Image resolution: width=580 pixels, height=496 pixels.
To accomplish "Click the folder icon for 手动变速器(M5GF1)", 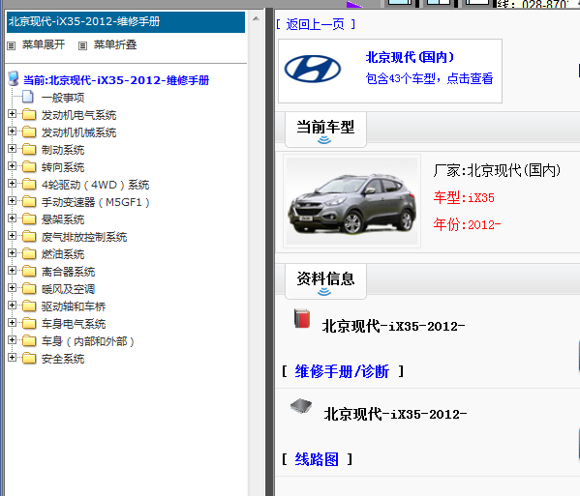I will [x=29, y=202].
